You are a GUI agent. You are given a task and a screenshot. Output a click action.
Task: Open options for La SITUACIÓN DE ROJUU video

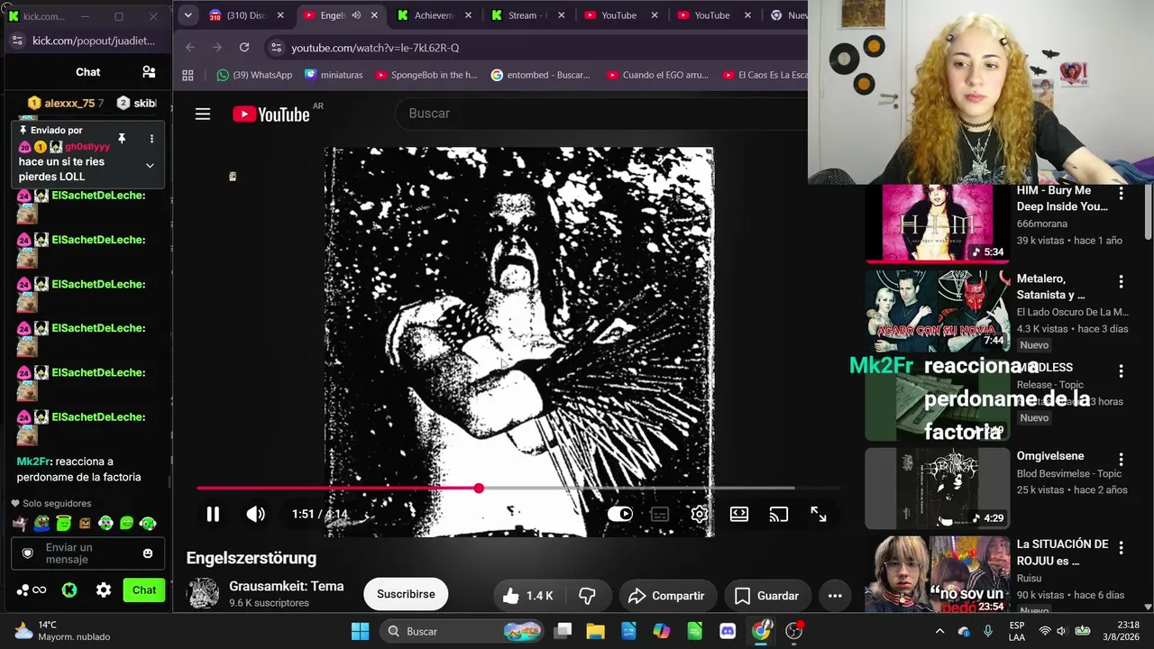(1121, 548)
